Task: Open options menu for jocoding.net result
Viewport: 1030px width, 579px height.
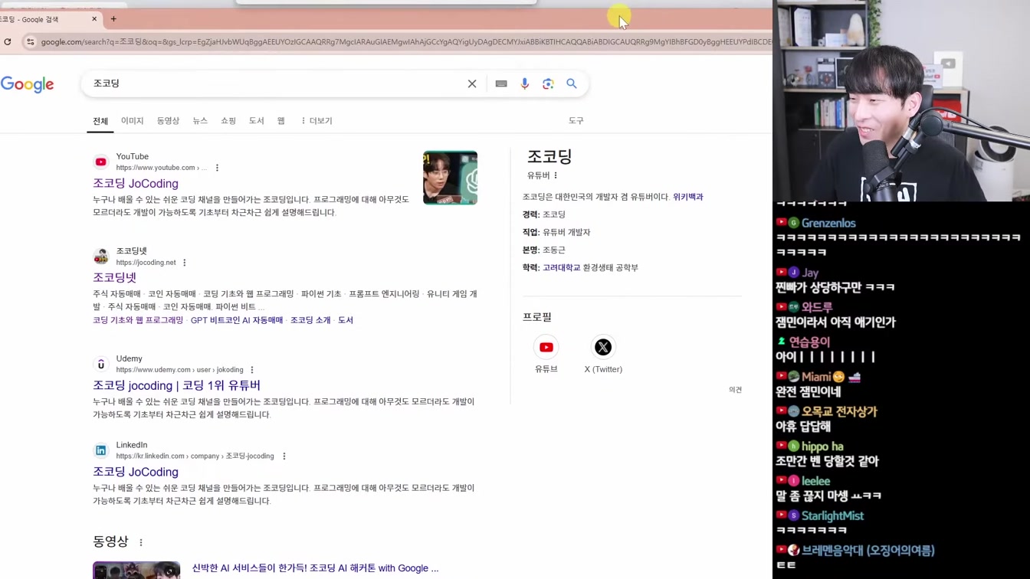Action: (x=185, y=263)
